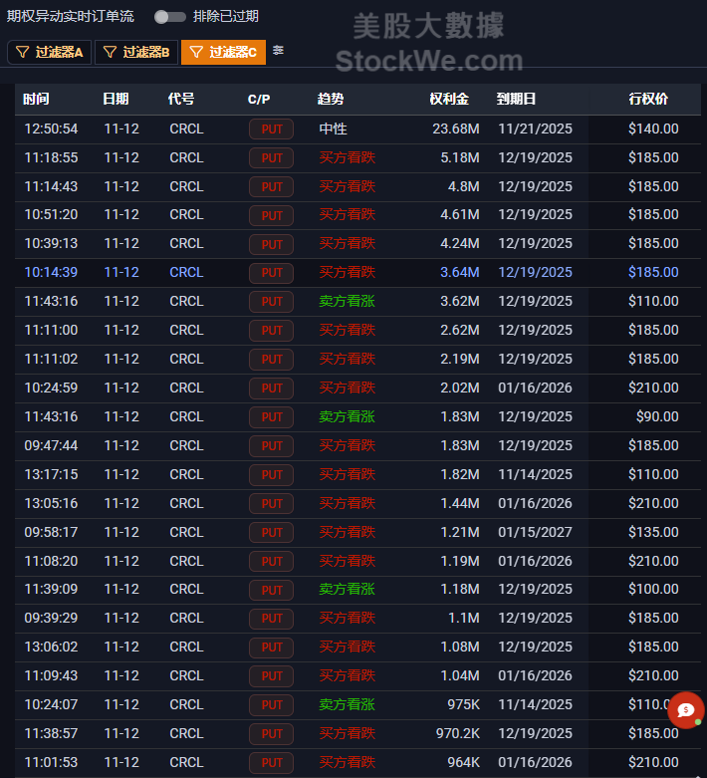Open the red chat support bubble
Image resolution: width=707 pixels, height=778 pixels.
tap(685, 710)
